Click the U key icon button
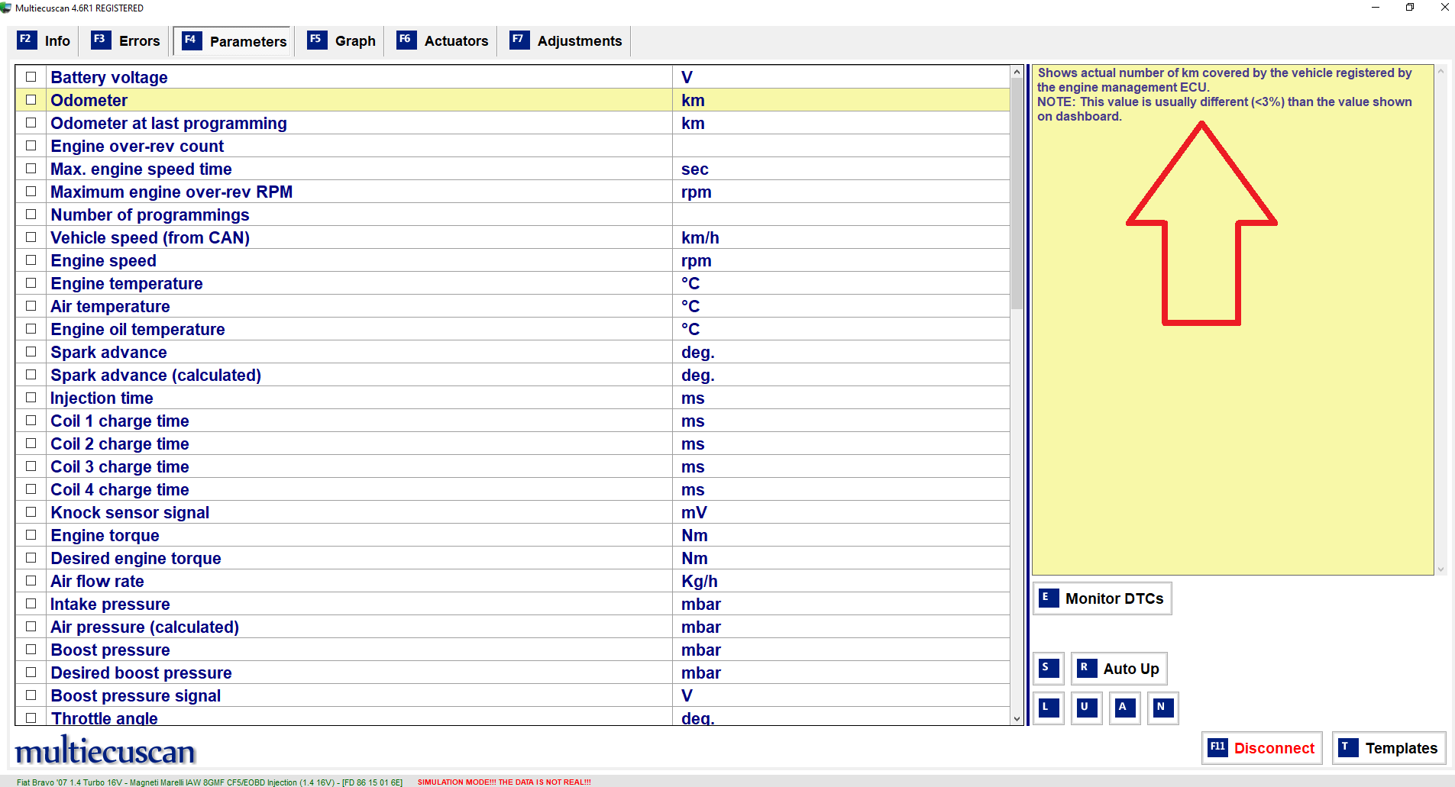The image size is (1455, 787). coord(1087,708)
